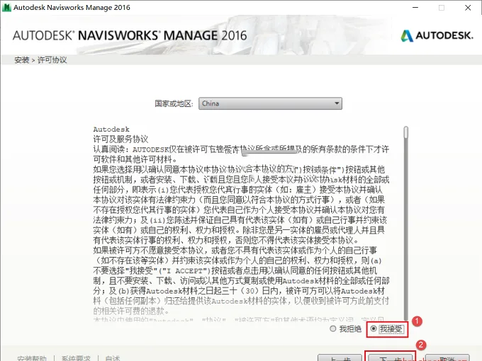Click the 上一步 (Back) button
Viewport: 482px width, 361px height.
340,358
